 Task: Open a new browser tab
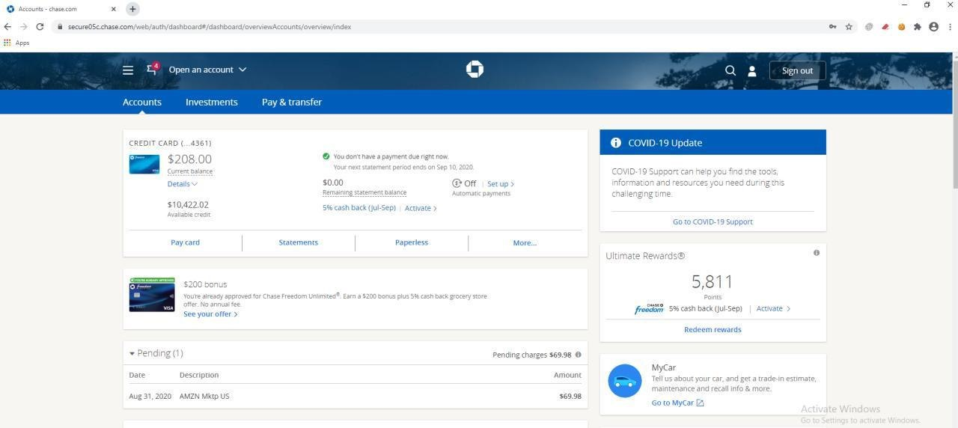coord(132,9)
